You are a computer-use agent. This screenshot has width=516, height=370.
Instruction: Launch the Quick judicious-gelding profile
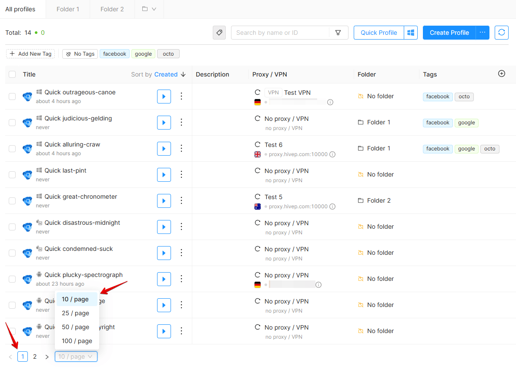[x=164, y=123]
